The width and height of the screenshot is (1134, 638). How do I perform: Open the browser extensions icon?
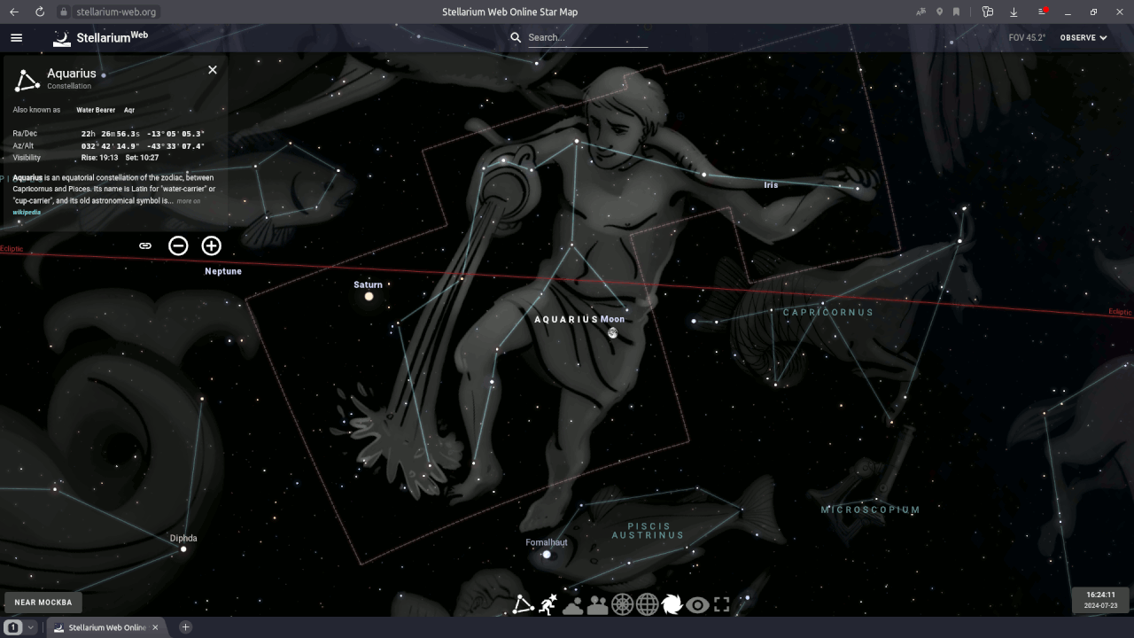(988, 12)
